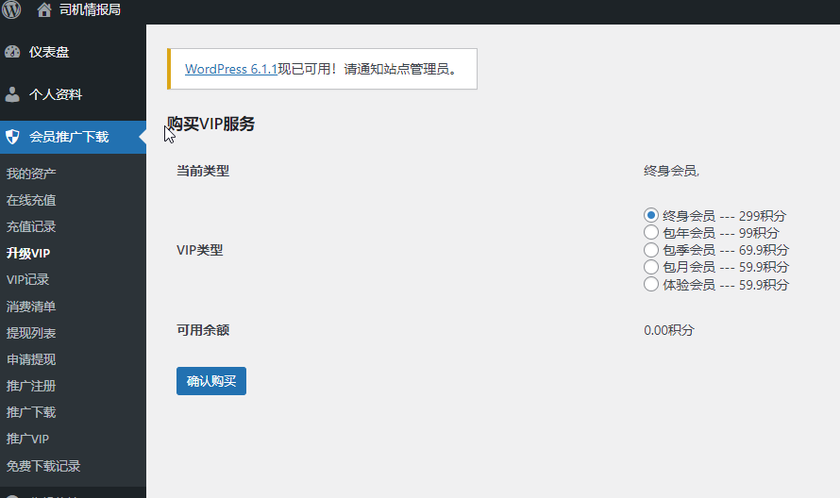
Task: Click the 个人资料 user icon
Action: coord(12,94)
